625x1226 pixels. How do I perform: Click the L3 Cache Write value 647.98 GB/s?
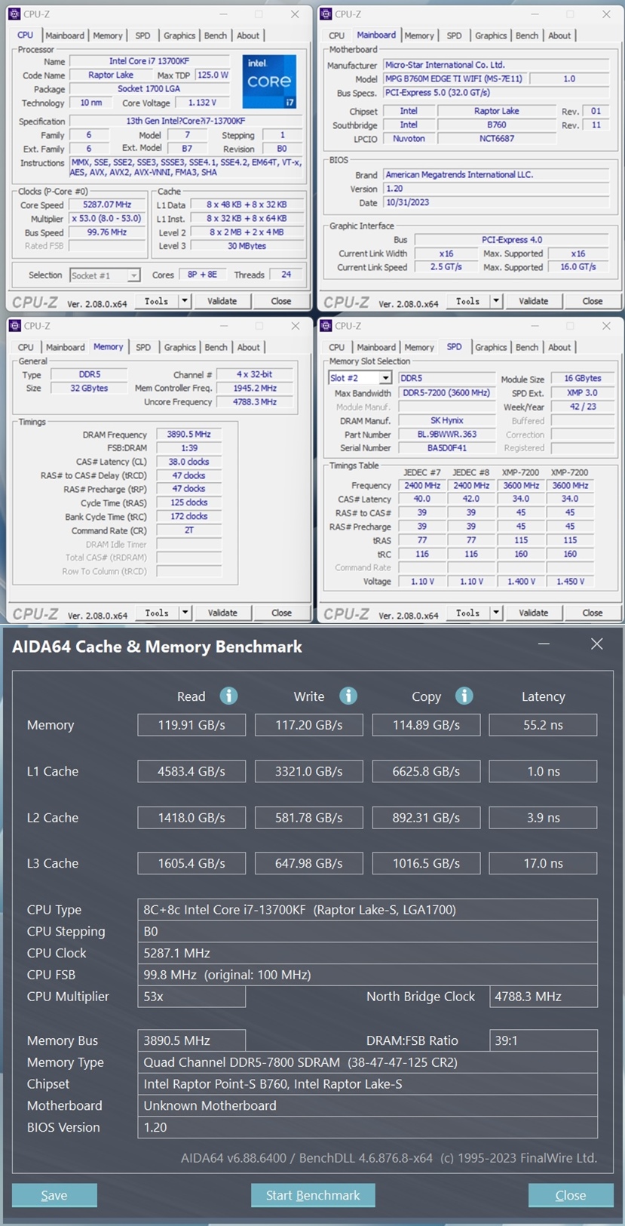[309, 863]
